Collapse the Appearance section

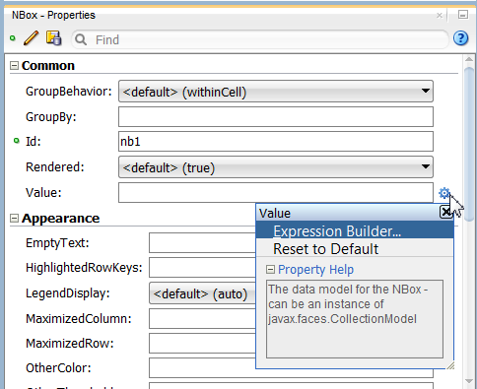point(14,219)
